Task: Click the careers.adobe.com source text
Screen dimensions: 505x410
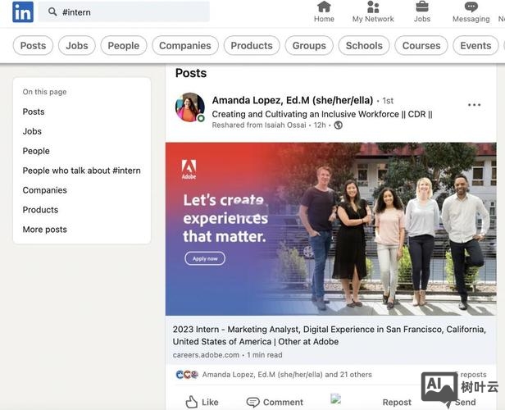Action: tap(206, 355)
